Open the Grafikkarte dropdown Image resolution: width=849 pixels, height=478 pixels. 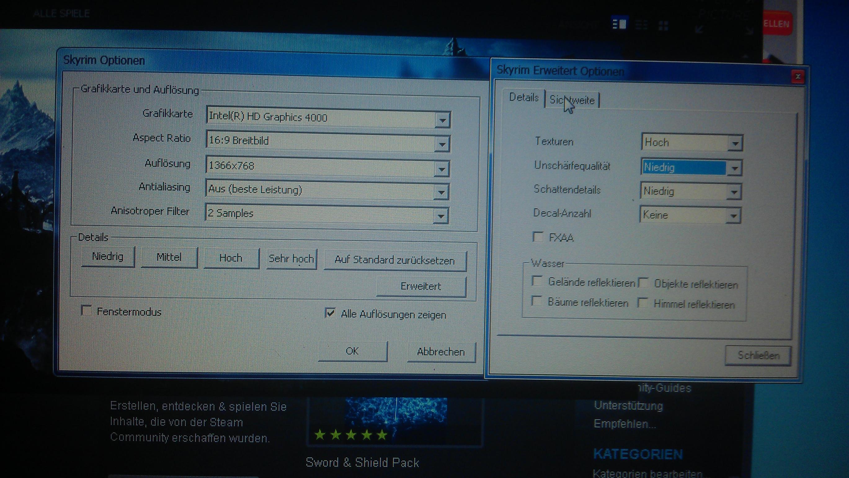click(442, 120)
